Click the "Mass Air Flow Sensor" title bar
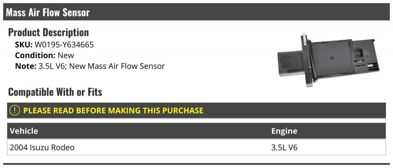 [x=48, y=13]
